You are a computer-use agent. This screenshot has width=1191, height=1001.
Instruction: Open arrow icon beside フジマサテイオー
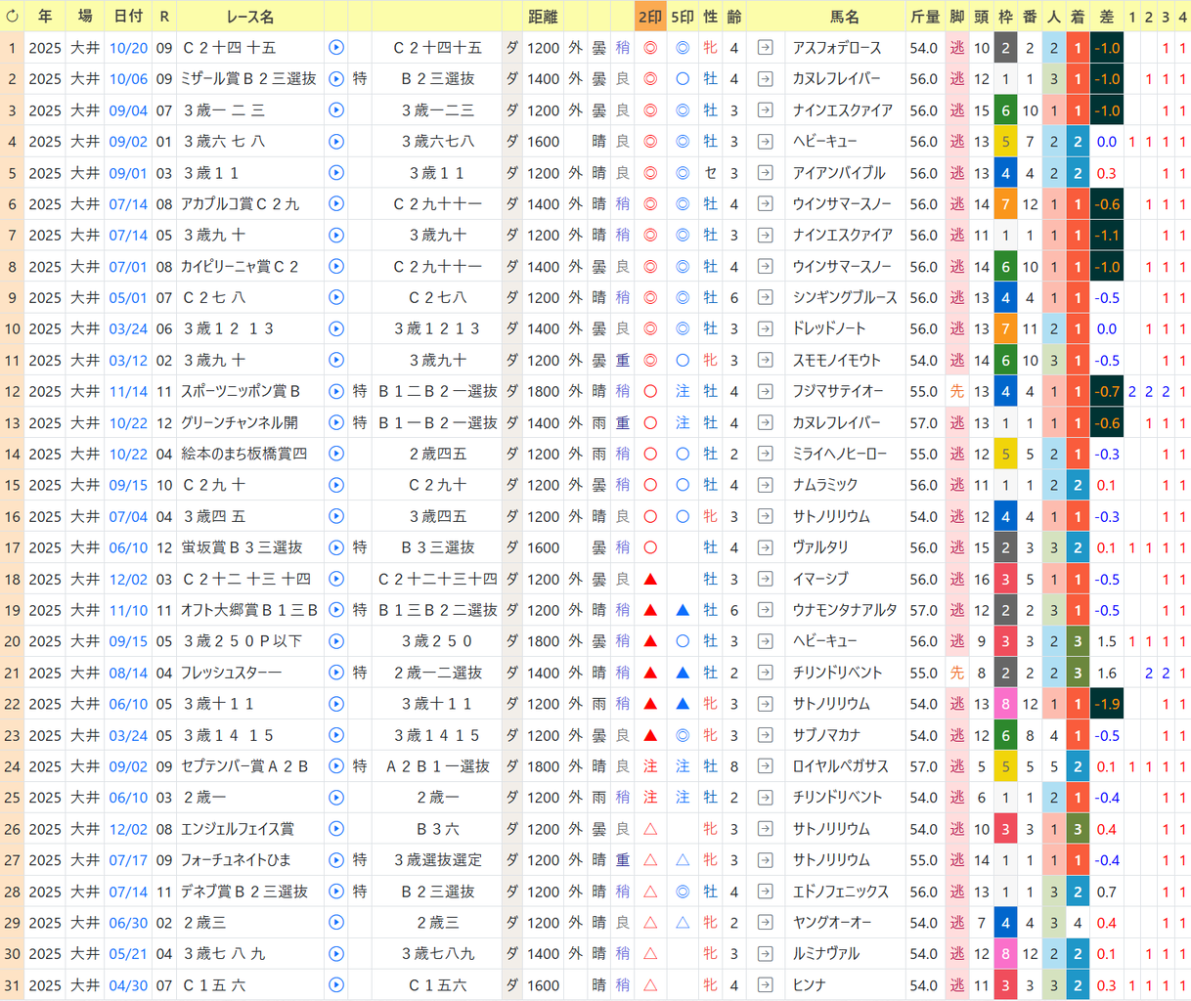pyautogui.click(x=766, y=391)
